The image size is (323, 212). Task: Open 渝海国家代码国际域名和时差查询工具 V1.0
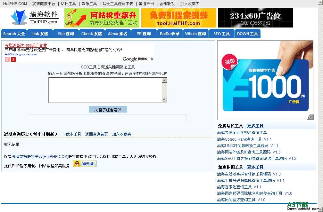tap(255, 193)
